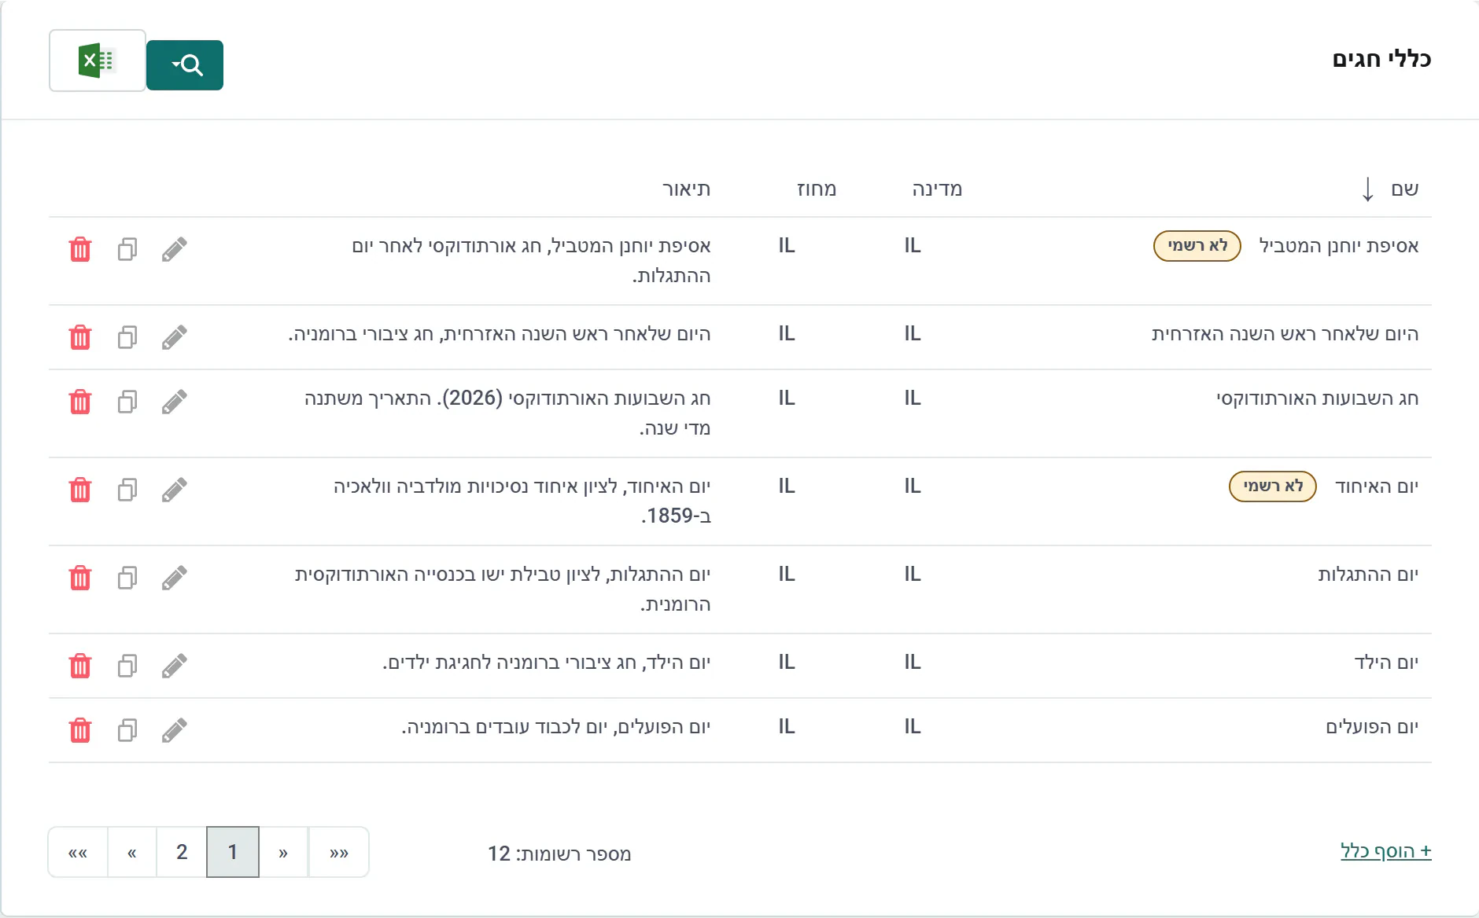
Task: Open the search filter button
Action: tap(185, 65)
